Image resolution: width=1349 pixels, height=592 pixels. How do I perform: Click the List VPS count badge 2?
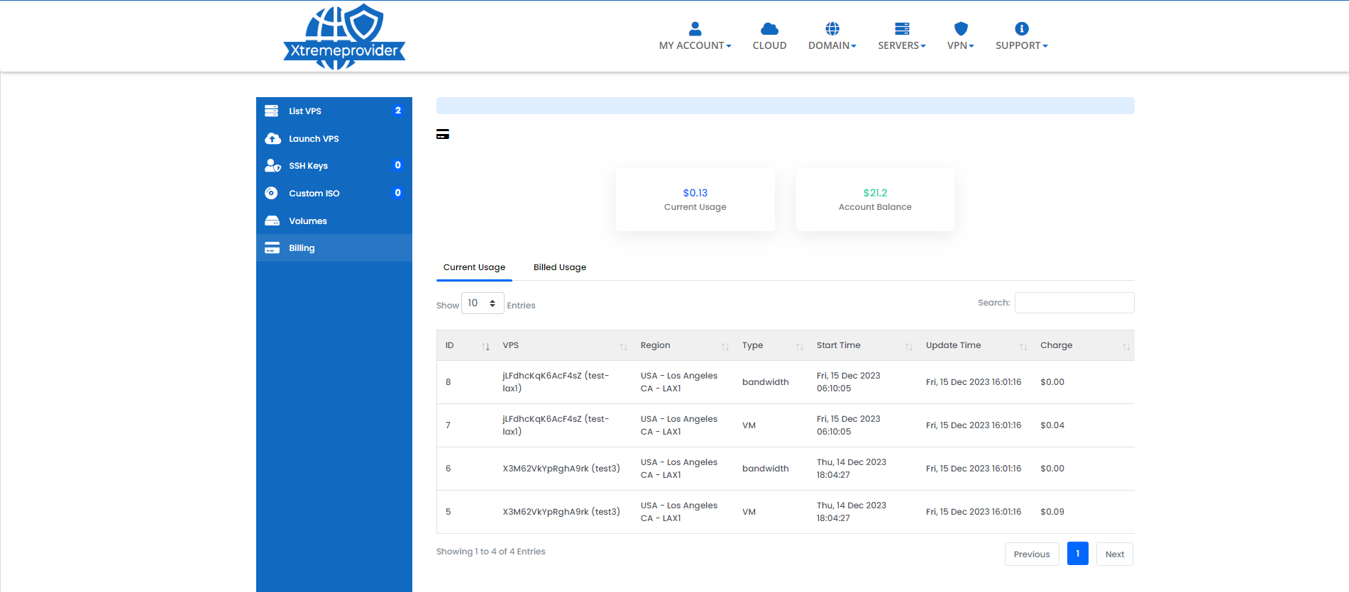(x=398, y=111)
